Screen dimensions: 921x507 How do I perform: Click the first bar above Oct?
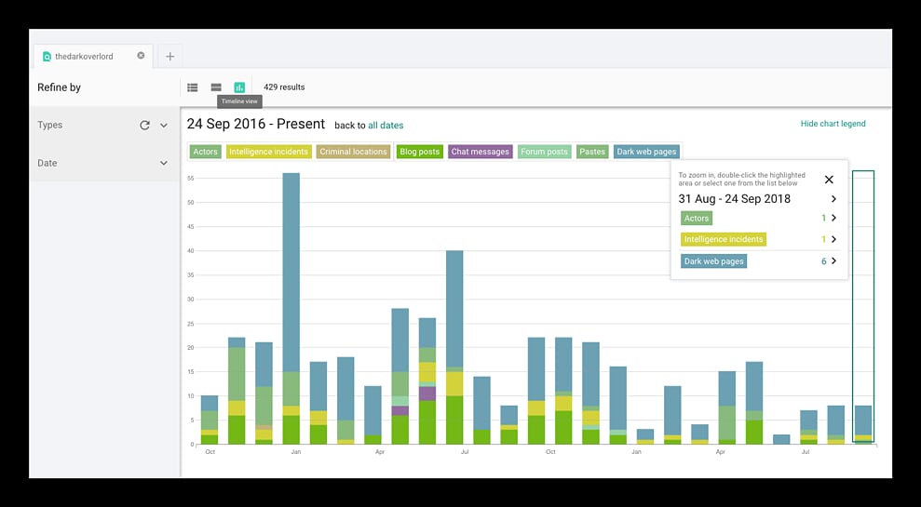pos(210,420)
